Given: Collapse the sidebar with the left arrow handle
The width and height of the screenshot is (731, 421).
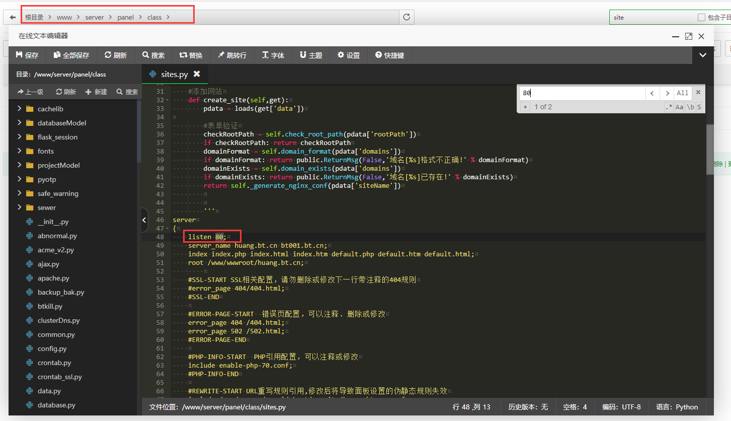Looking at the screenshot, I should tap(144, 220).
